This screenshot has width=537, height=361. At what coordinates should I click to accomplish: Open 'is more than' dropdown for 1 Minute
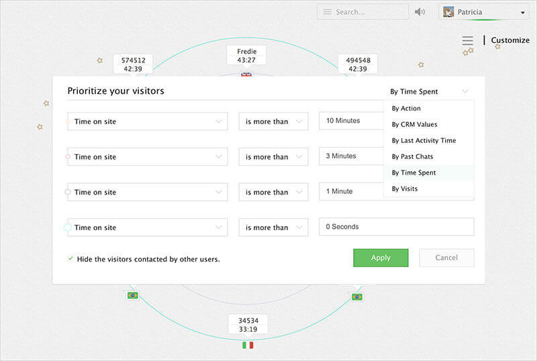point(273,192)
